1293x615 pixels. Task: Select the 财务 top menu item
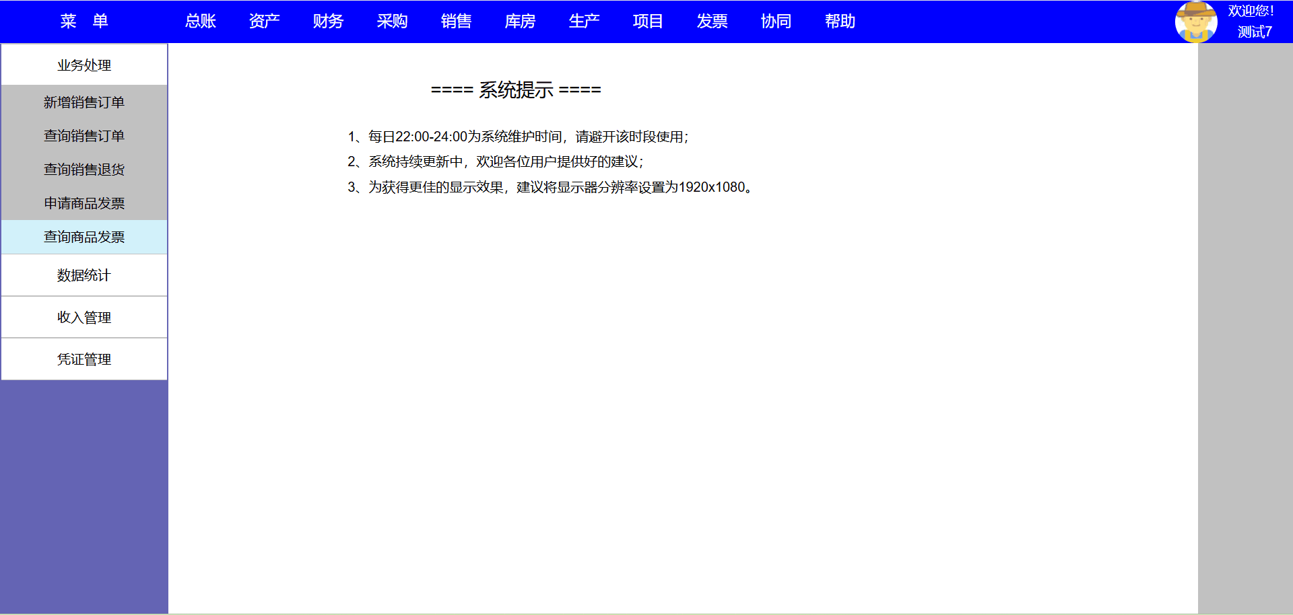point(328,22)
